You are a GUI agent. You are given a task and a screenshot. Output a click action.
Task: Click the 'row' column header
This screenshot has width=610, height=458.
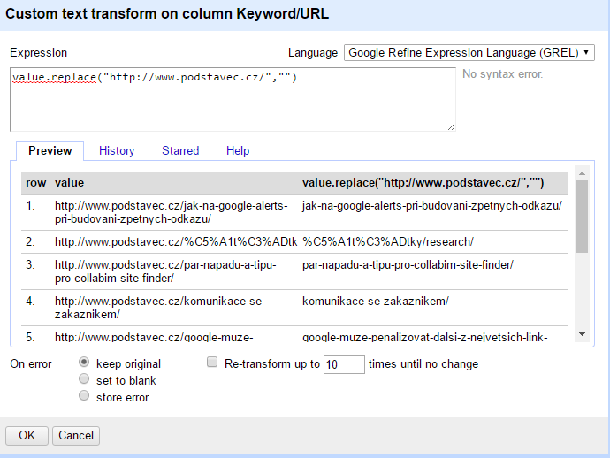tap(35, 182)
